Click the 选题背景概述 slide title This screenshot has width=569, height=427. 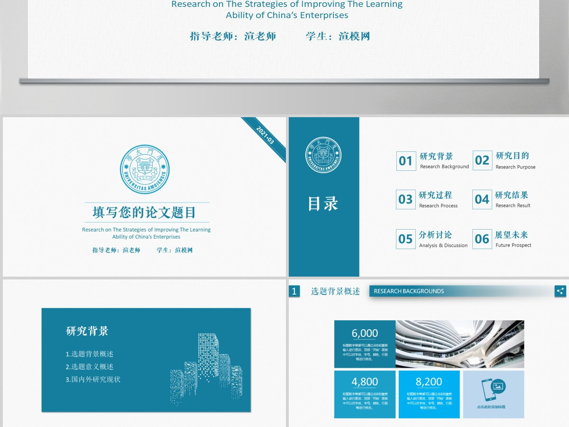pyautogui.click(x=336, y=291)
